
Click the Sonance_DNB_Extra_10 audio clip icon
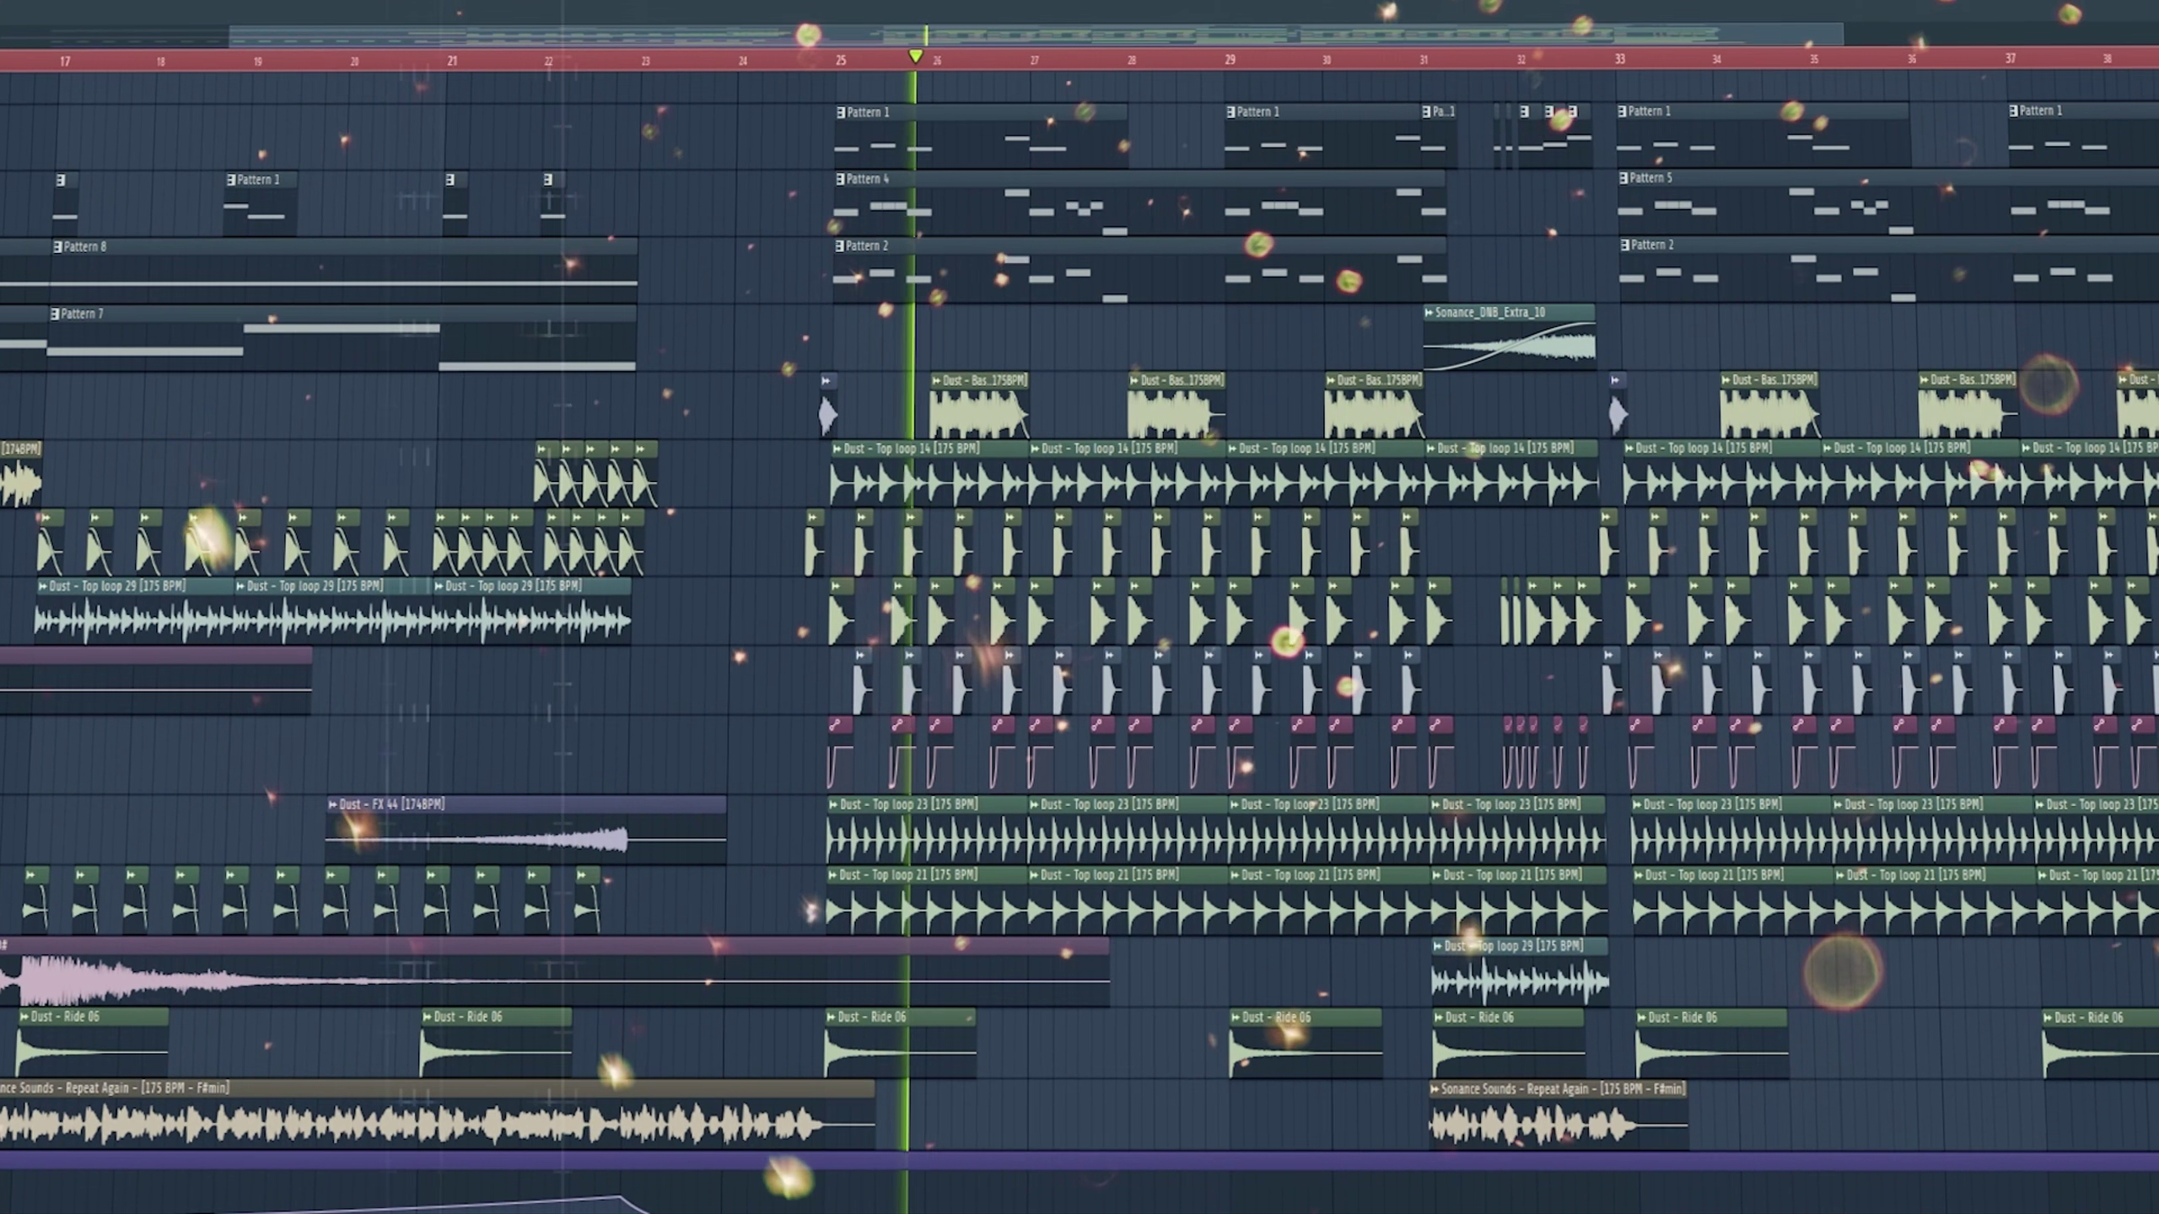coord(1429,313)
